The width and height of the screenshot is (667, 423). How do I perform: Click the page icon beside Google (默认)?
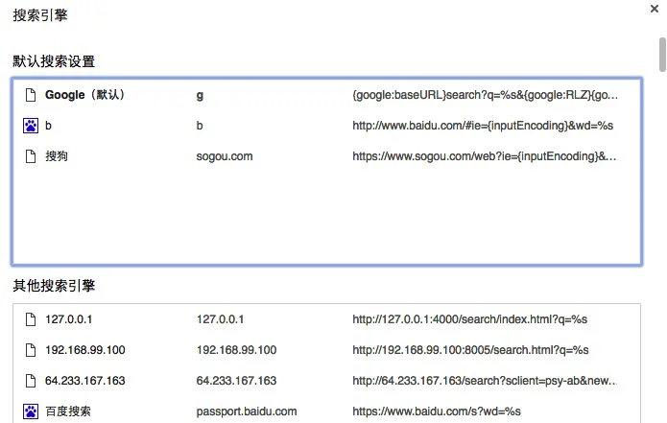(31, 95)
